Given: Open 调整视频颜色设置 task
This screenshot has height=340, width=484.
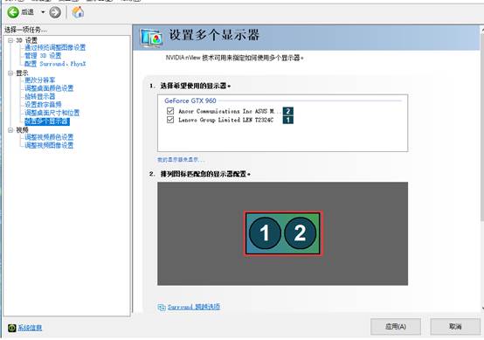Looking at the screenshot, I should click(x=49, y=137).
